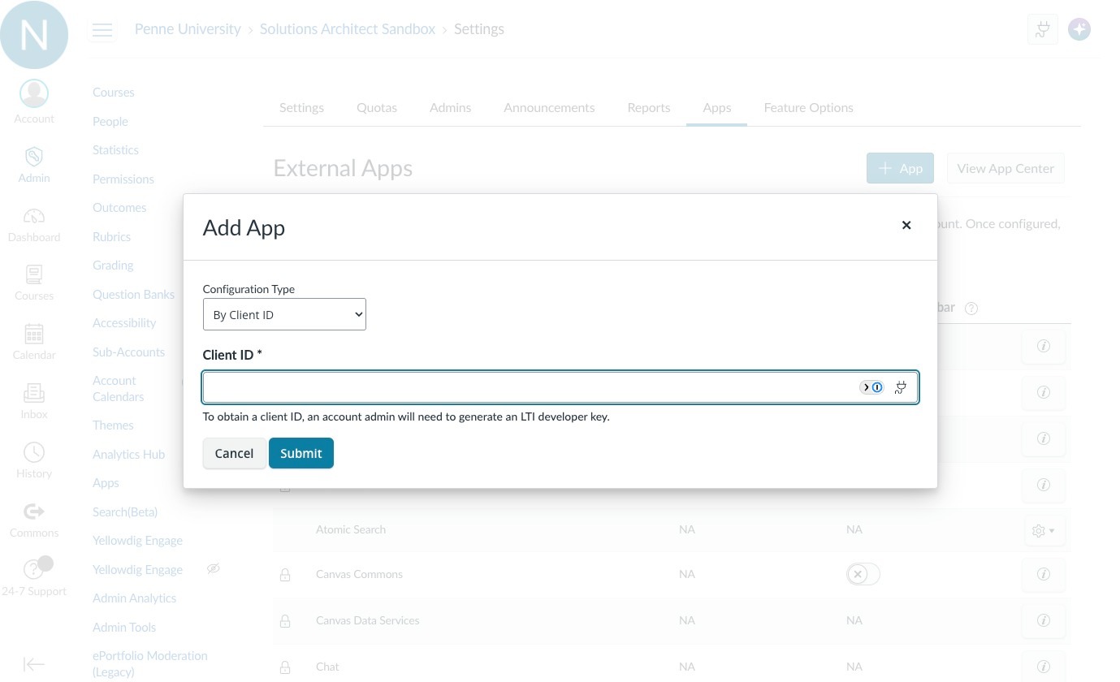Open Grading in account menu
Viewport: 1120px width, 682px height.
point(113,265)
